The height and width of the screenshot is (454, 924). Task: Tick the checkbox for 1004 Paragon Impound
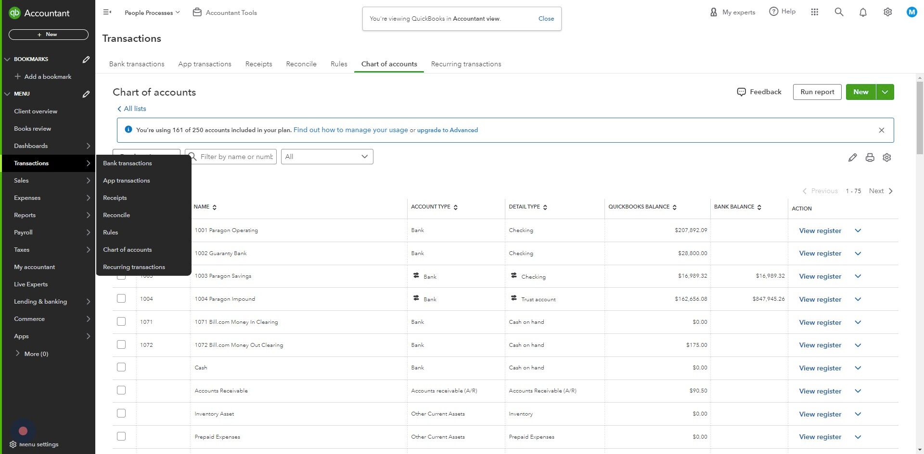[121, 298]
